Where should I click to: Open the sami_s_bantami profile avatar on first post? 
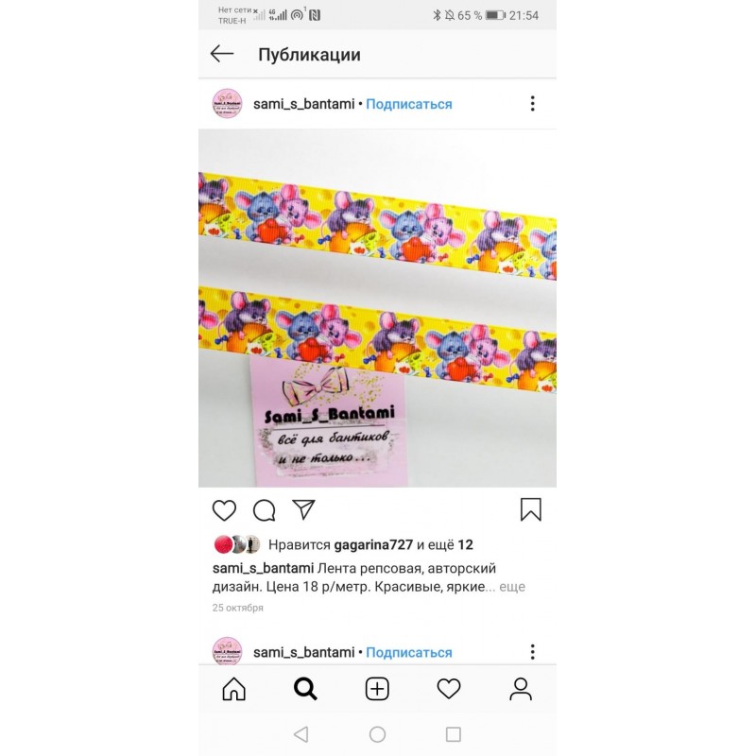(x=227, y=104)
